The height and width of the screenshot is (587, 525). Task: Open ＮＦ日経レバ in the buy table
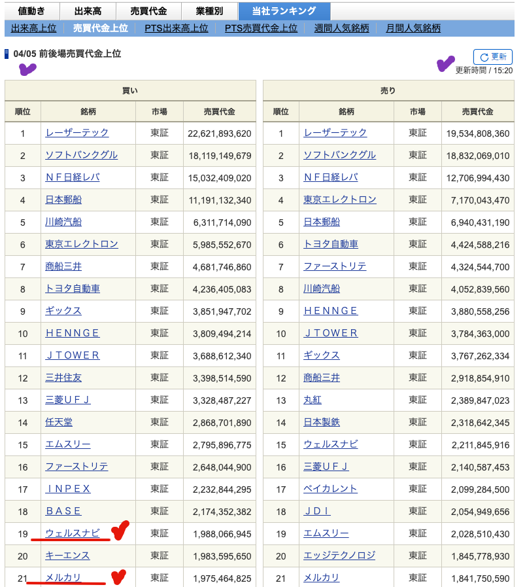(72, 177)
